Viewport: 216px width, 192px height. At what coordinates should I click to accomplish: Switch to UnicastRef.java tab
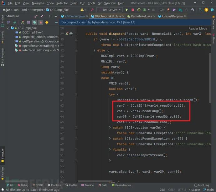pyautogui.click(x=172, y=16)
